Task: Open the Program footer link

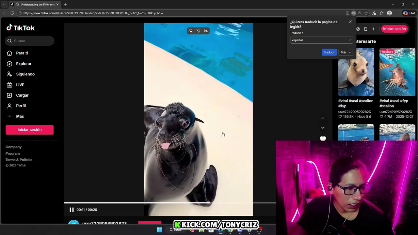Action: coord(12,153)
